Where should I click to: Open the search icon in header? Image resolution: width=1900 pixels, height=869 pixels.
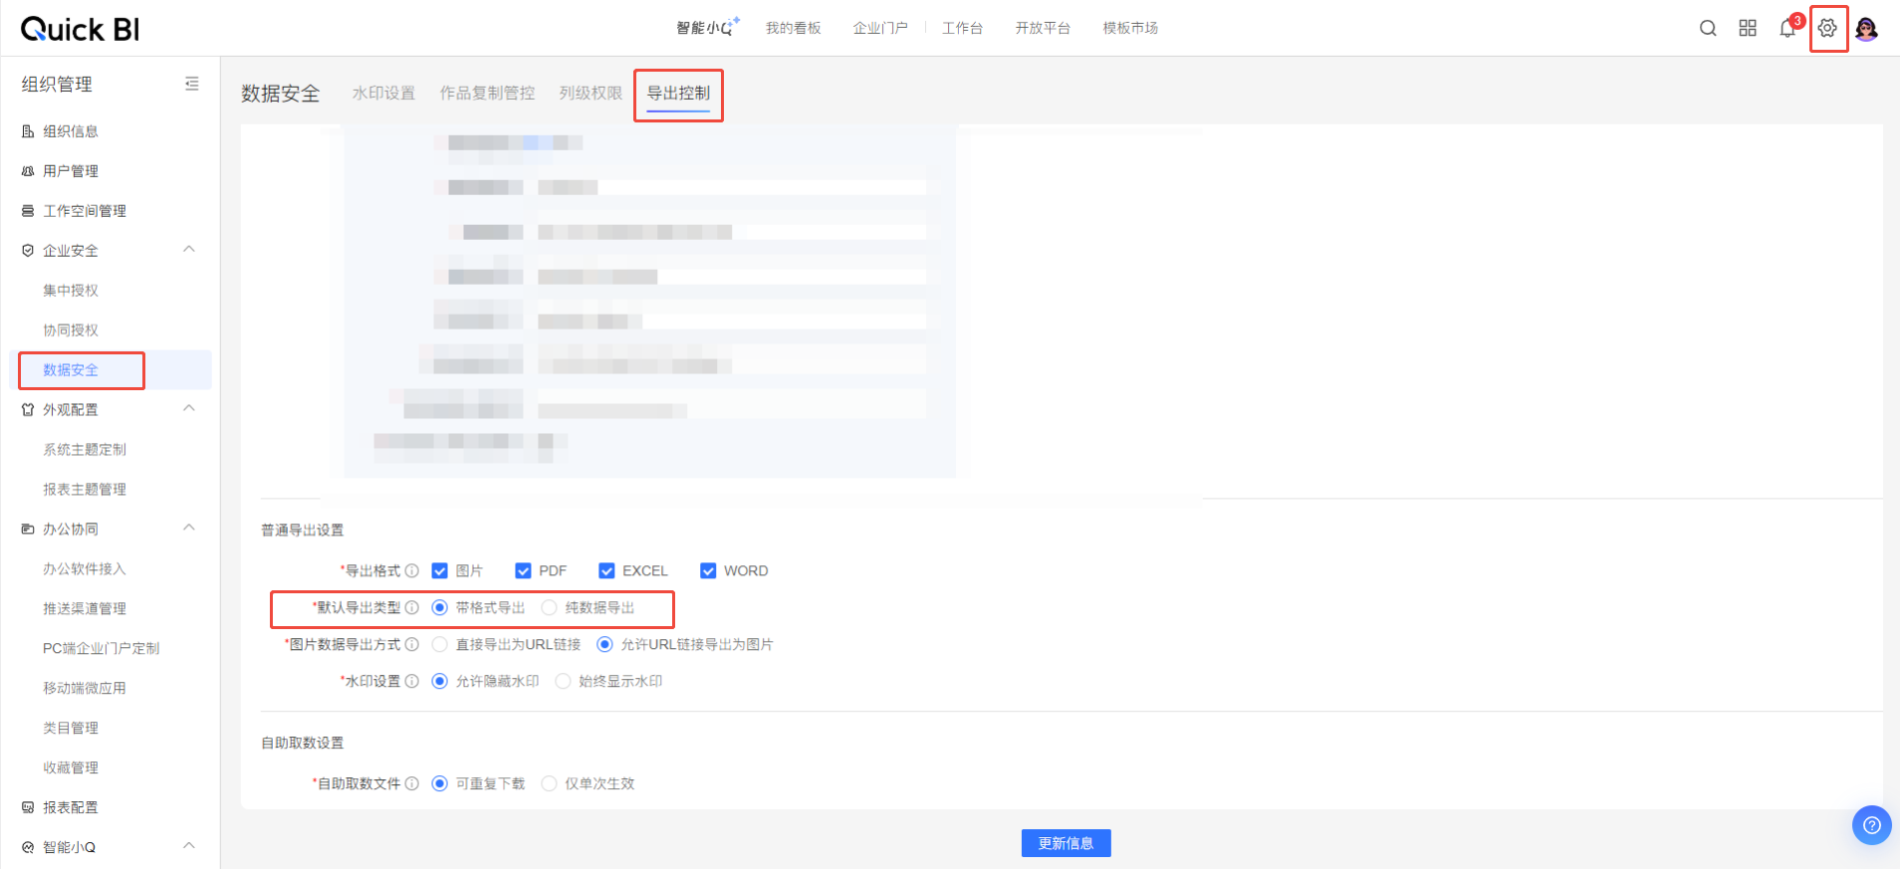point(1708,28)
